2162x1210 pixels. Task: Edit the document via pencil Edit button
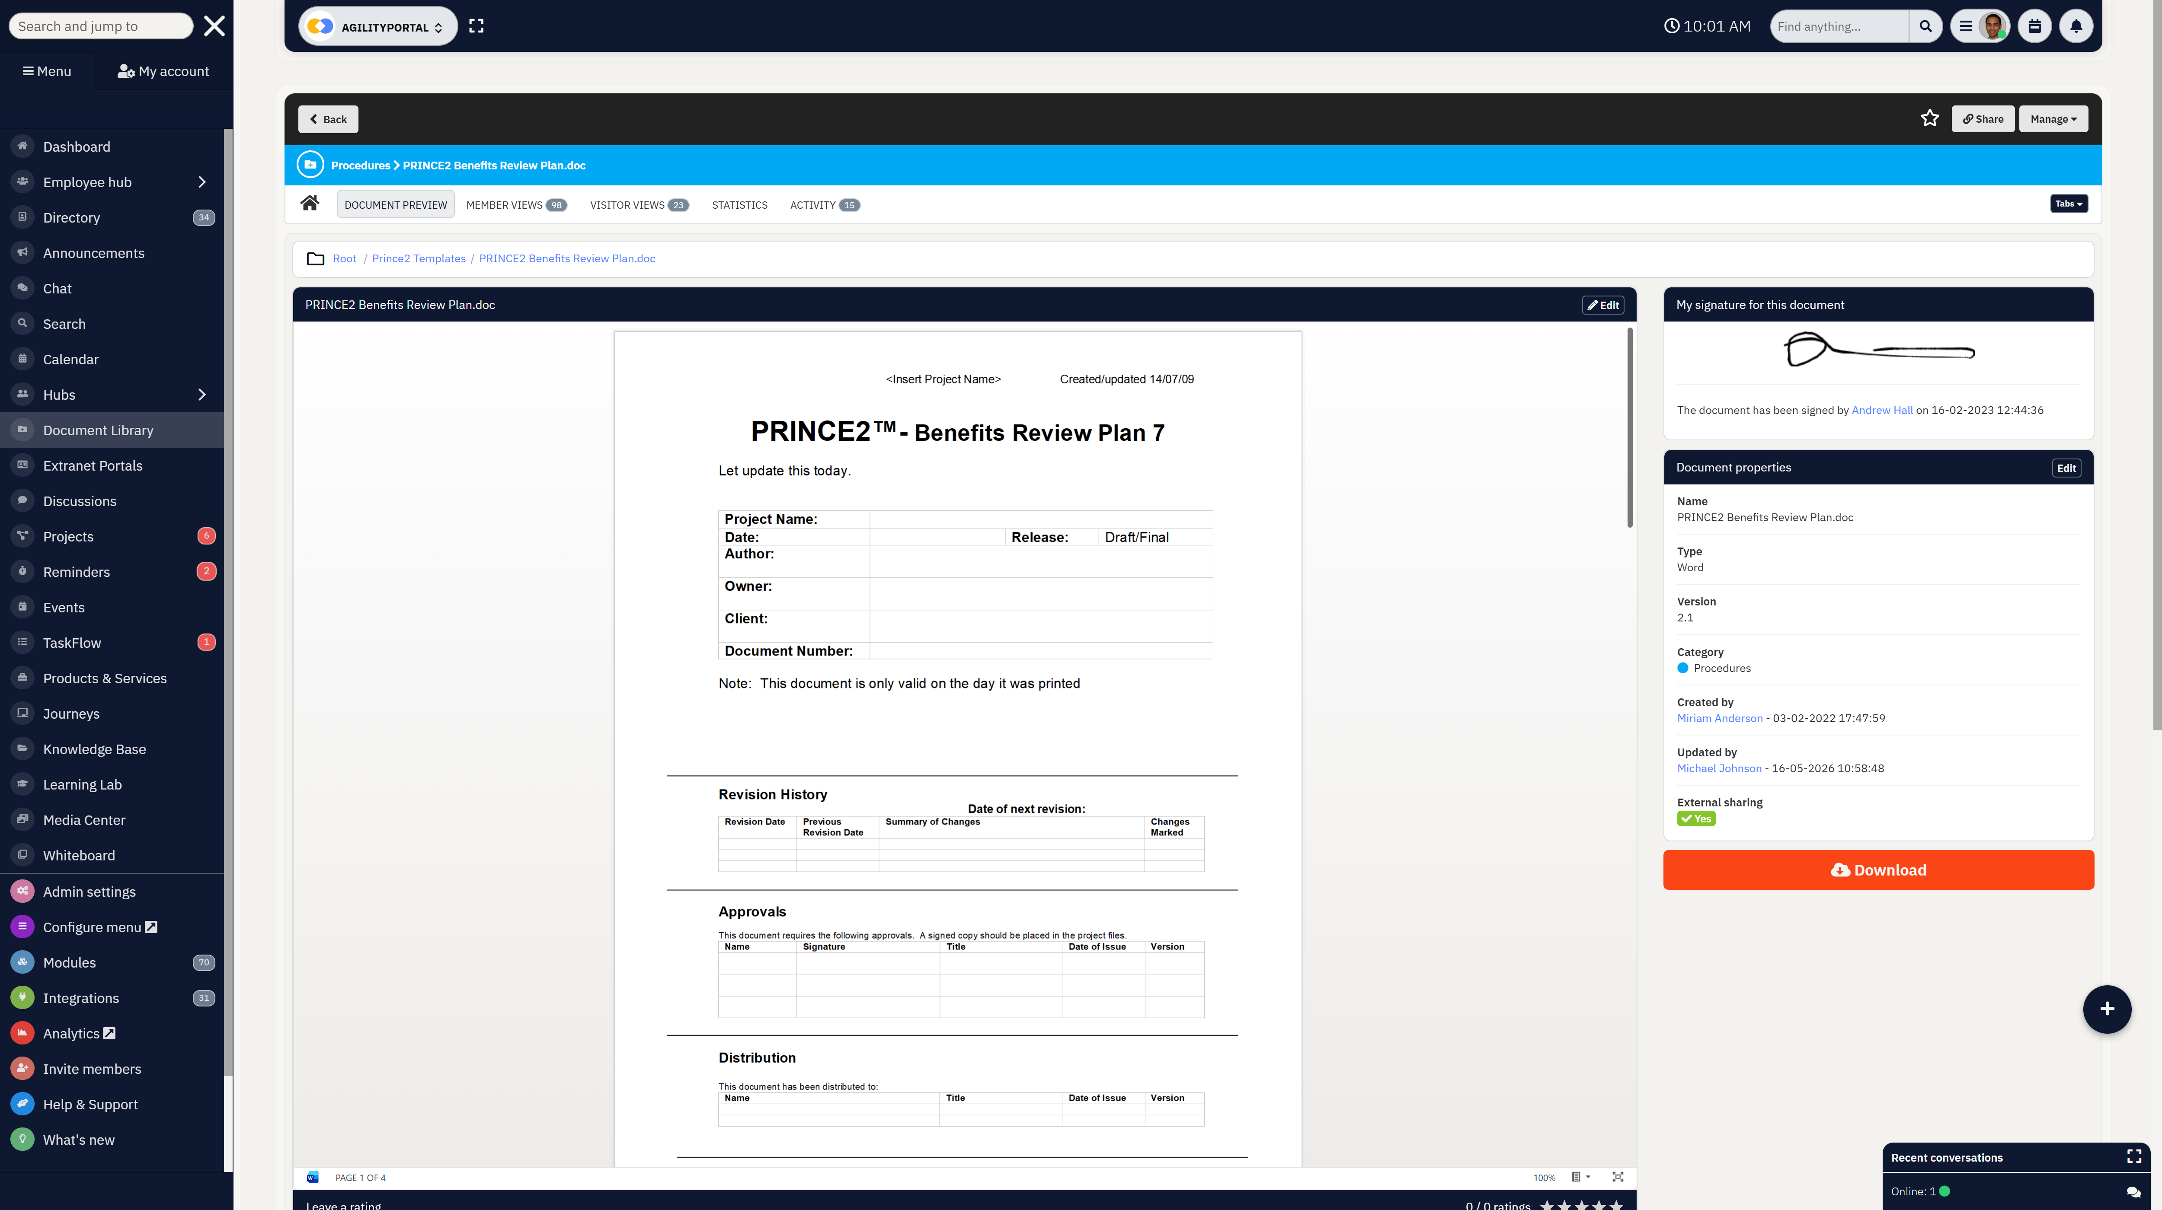[1602, 305]
